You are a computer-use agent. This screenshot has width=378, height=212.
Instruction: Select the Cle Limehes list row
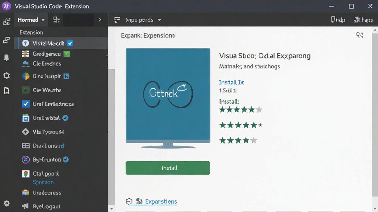pyautogui.click(x=61, y=64)
